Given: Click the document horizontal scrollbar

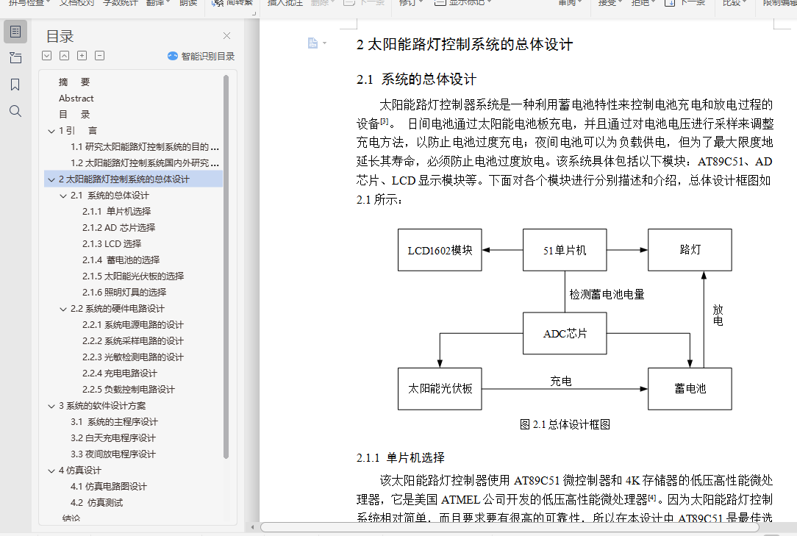Looking at the screenshot, I should (510, 527).
